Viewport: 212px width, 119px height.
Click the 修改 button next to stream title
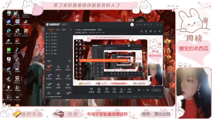(x=100, y=30)
